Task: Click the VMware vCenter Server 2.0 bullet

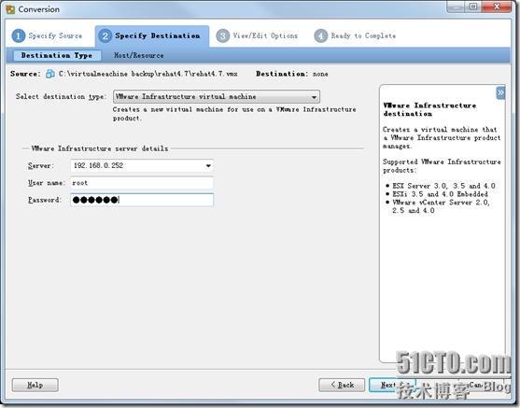Action: point(441,206)
